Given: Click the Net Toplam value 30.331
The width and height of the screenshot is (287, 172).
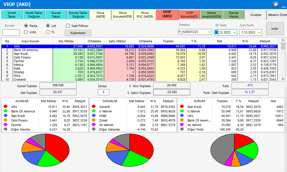Looking at the screenshot, I should tap(58, 92).
